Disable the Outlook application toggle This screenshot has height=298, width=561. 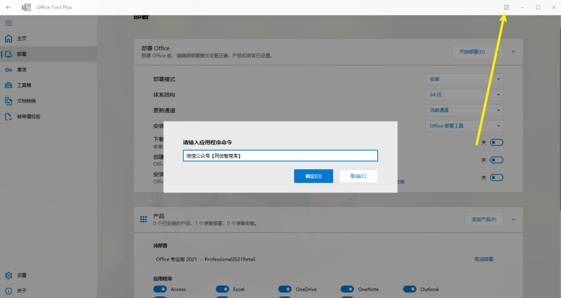coord(410,289)
